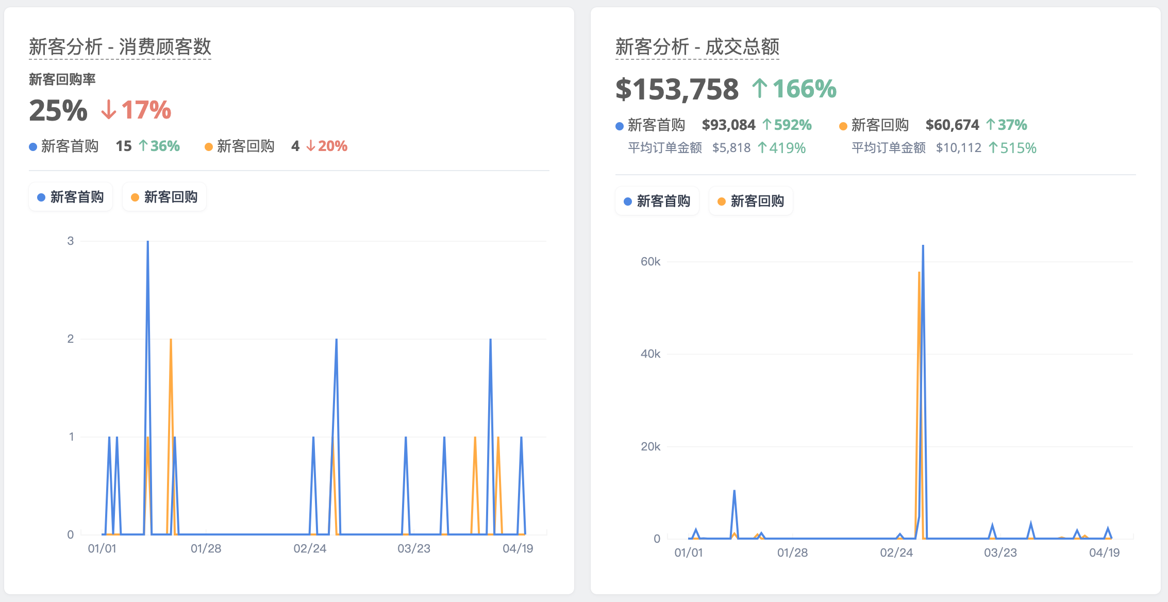Click the green 166% increase indicator
The image size is (1168, 602).
794,89
